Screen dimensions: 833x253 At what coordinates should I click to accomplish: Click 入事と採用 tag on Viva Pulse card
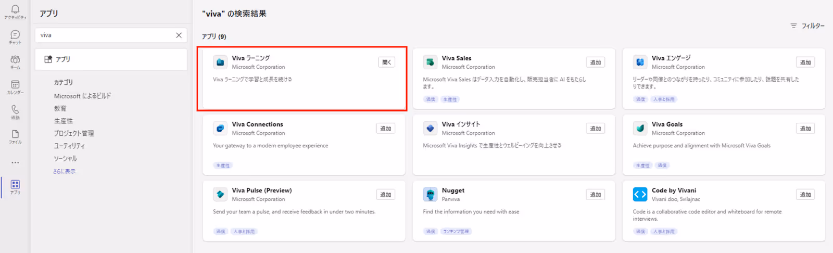coord(244,232)
